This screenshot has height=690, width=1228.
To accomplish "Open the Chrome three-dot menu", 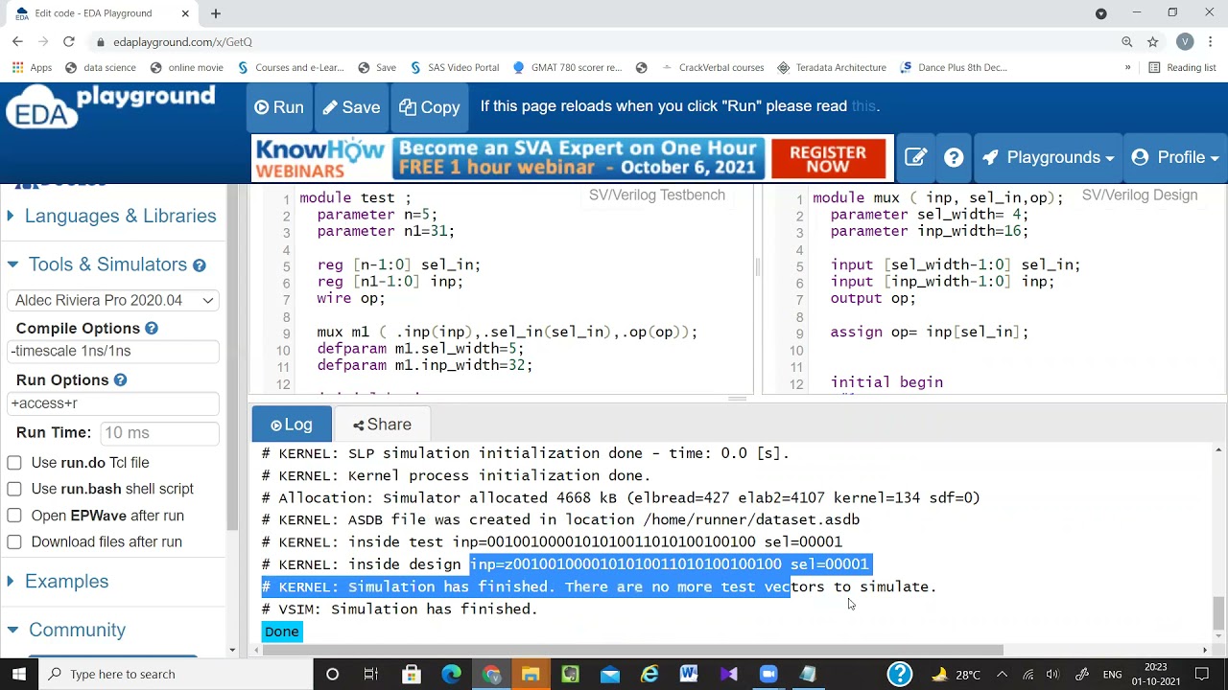I will (x=1212, y=42).
